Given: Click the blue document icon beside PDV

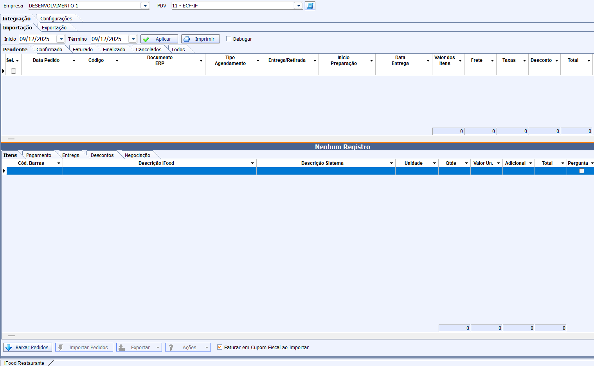Looking at the screenshot, I should click(x=310, y=6).
